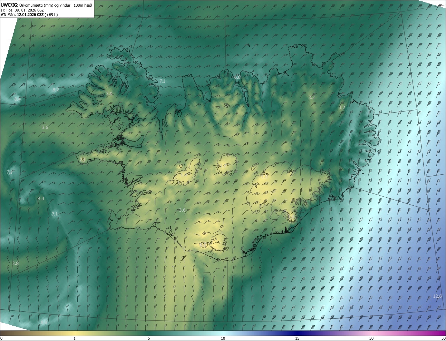Select the '5' tick on the color scale

pyautogui.click(x=149, y=338)
